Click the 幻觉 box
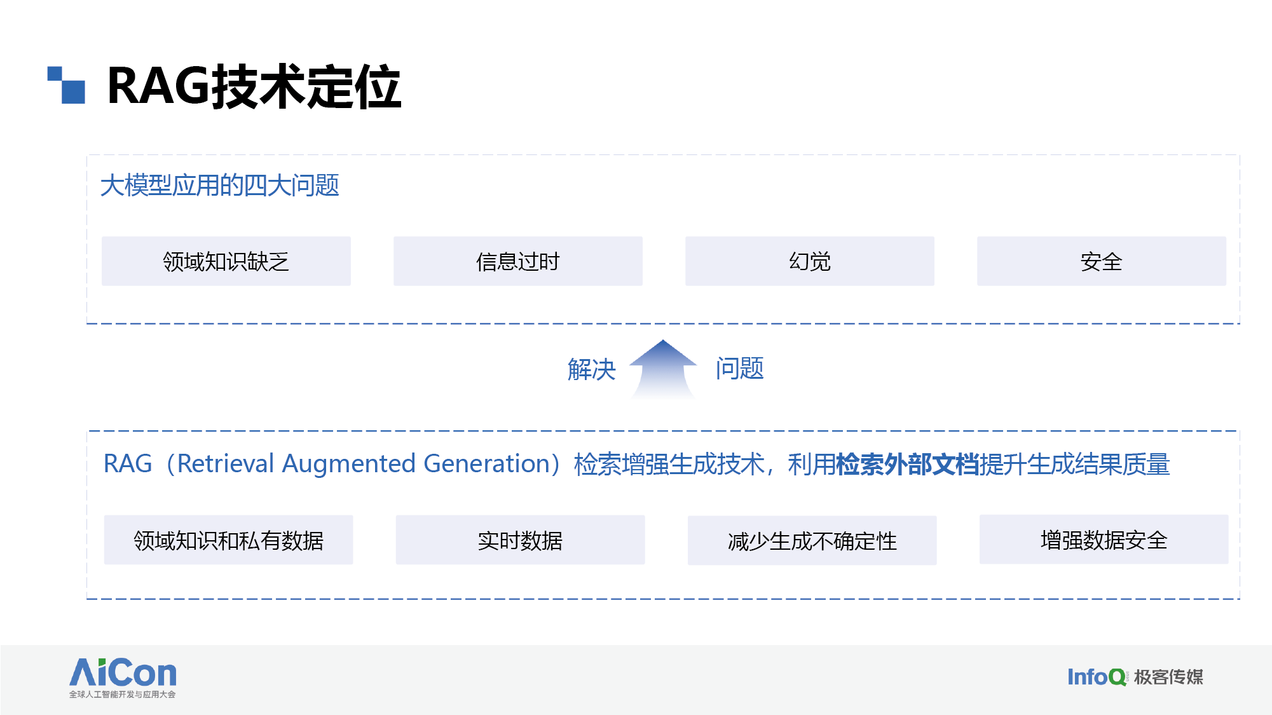 [x=810, y=261]
